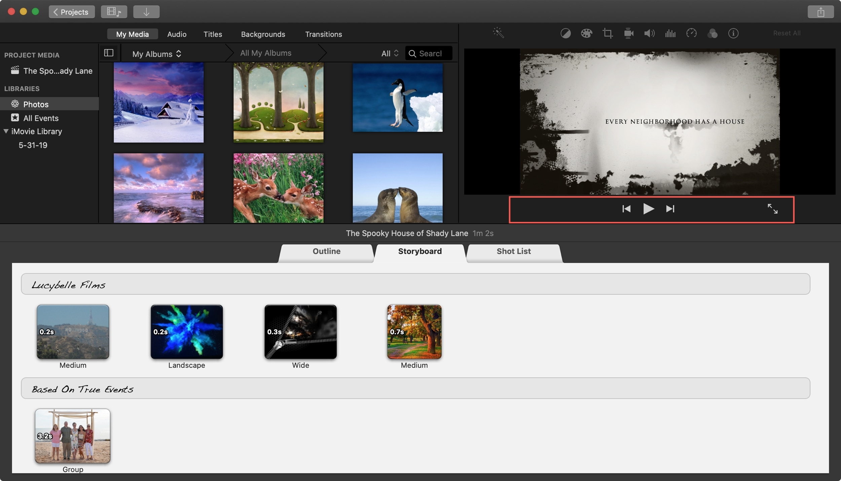Click the audio adjustment icon in toolbar
The height and width of the screenshot is (481, 841).
(x=649, y=33)
